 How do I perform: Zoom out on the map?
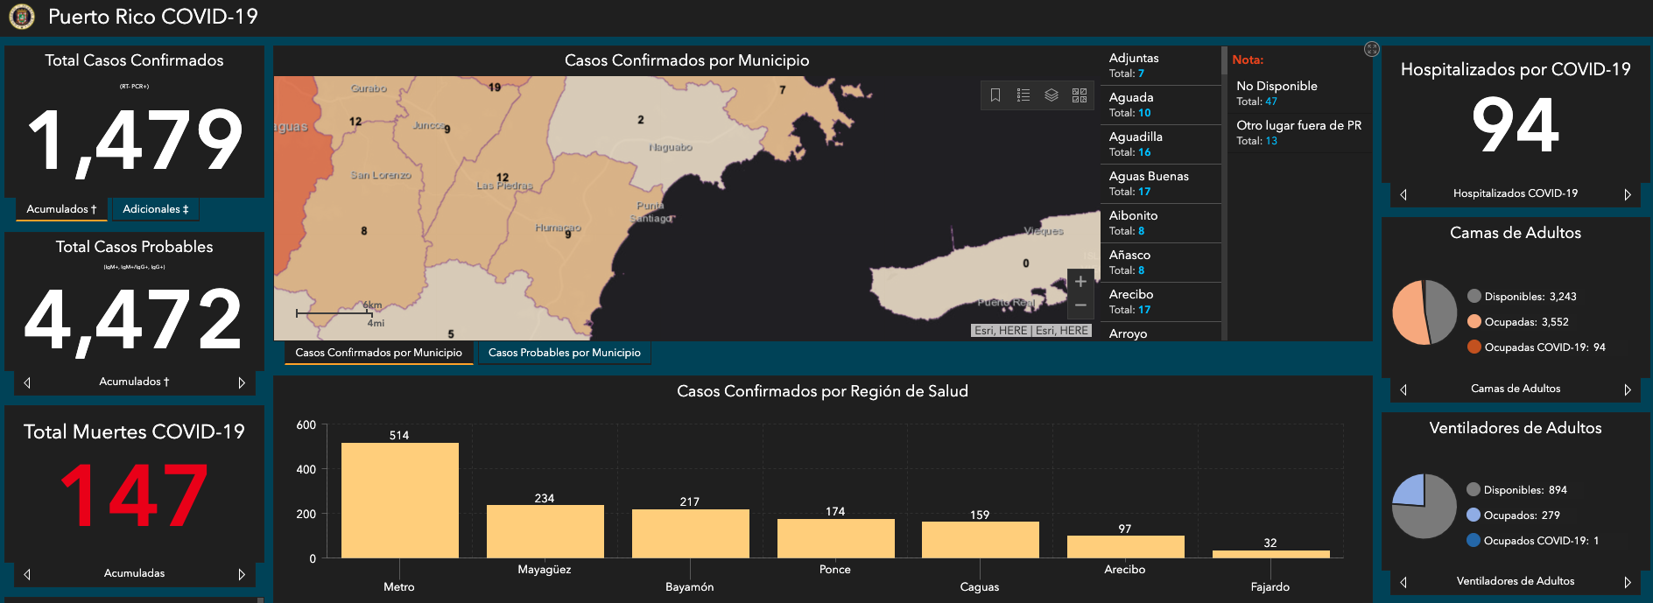[1080, 305]
